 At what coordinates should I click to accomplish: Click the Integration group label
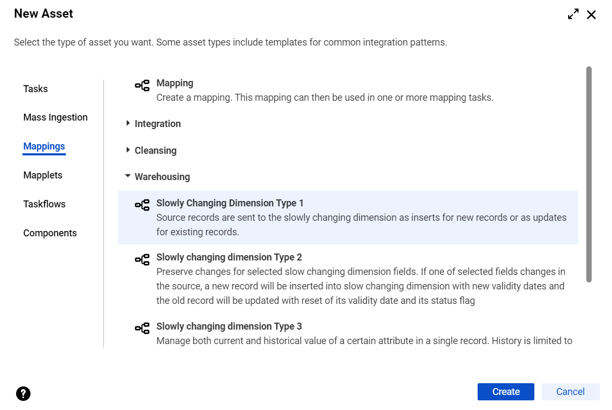click(157, 124)
